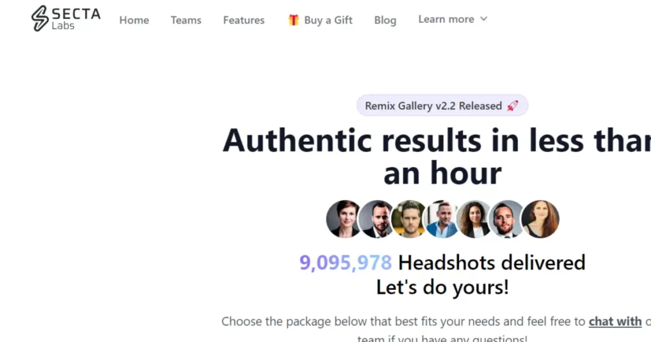This screenshot has width=651, height=342.
Task: Click the second headshot of bearded man in suit
Action: click(376, 219)
